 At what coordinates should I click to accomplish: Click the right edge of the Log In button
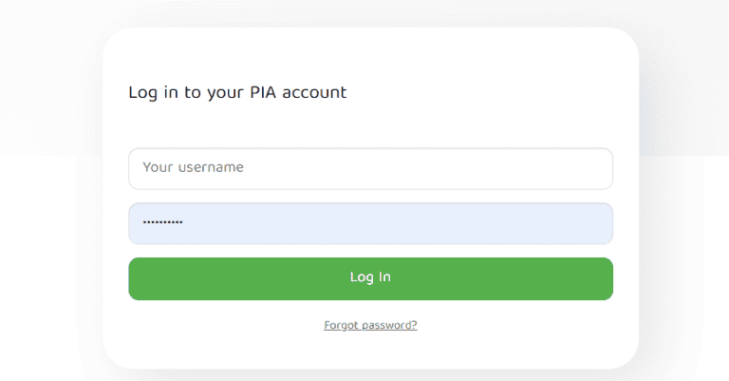(602, 278)
